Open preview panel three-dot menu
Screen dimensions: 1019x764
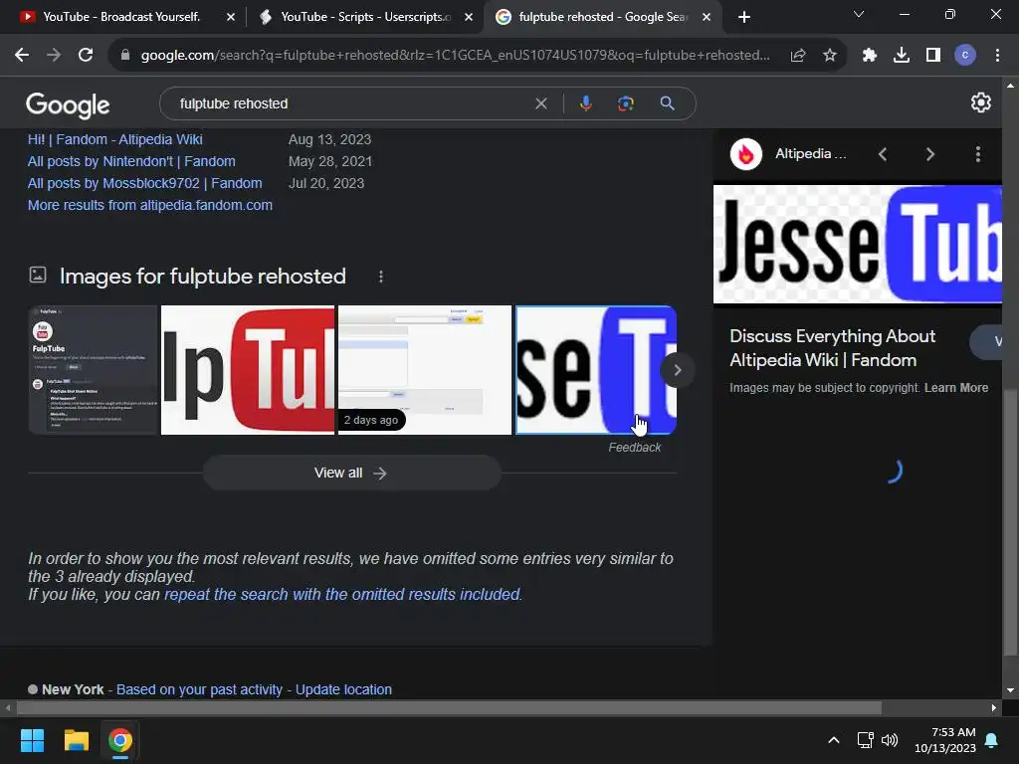977,154
